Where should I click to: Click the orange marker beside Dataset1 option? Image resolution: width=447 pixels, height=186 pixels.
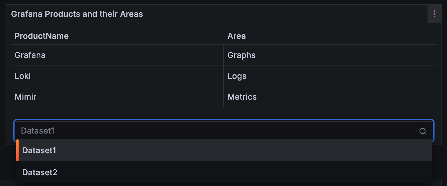coord(17,151)
